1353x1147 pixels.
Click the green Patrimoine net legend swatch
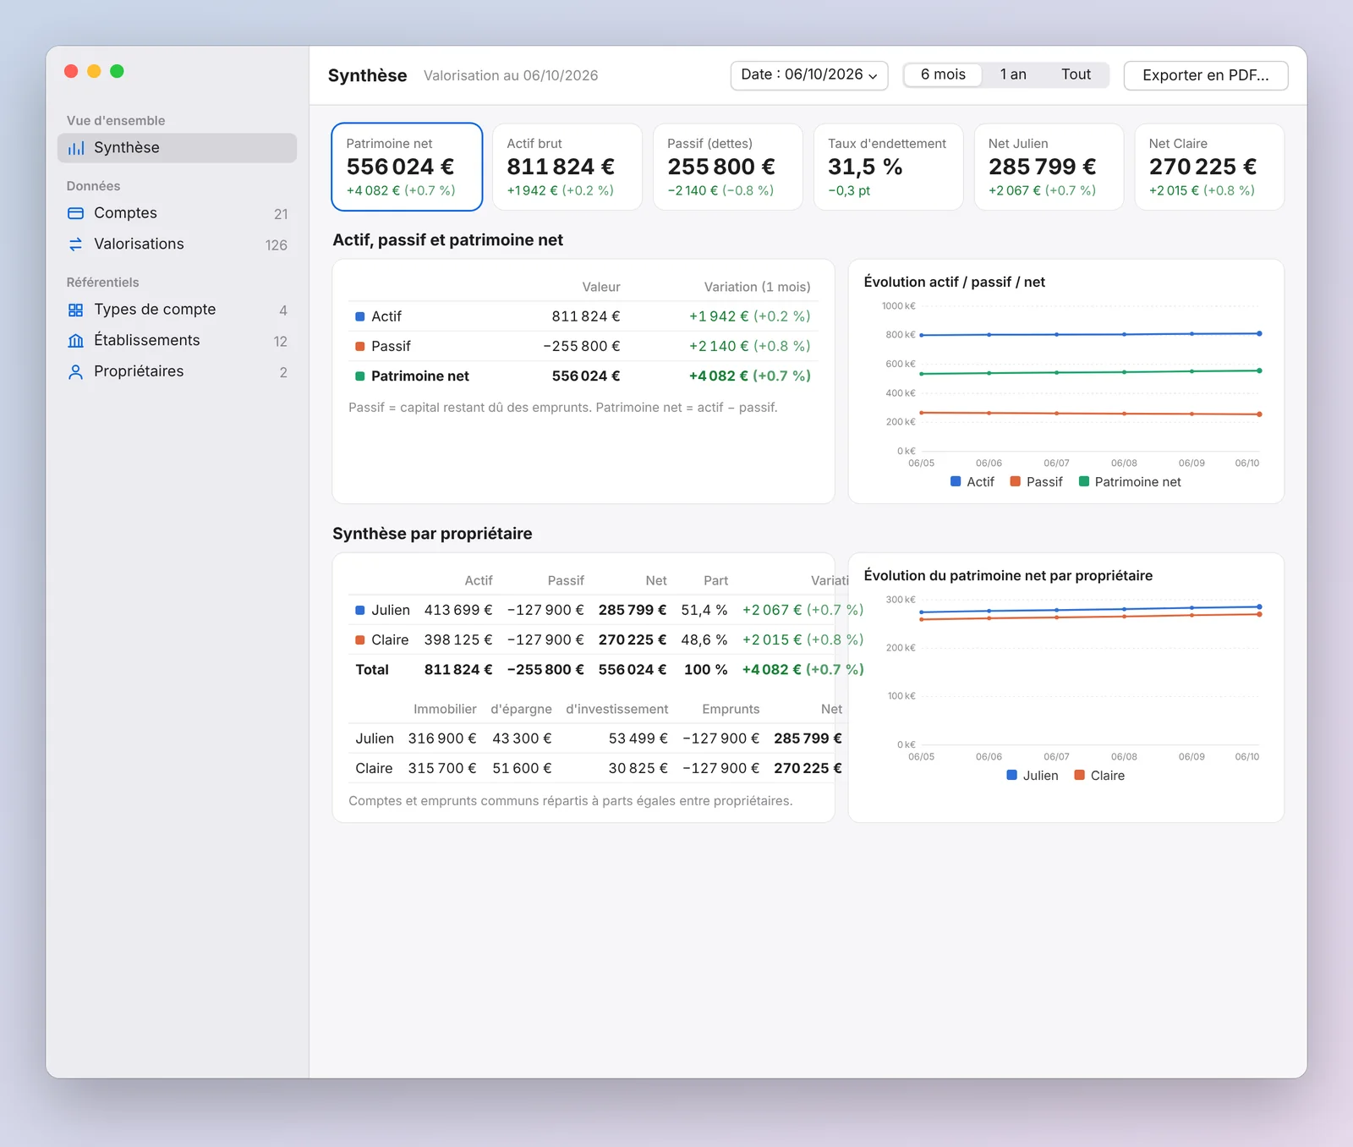pyautogui.click(x=1084, y=481)
